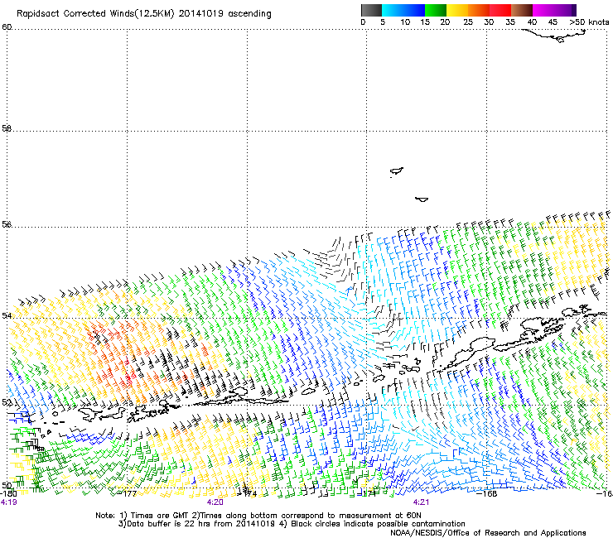Image resolution: width=613 pixels, height=538 pixels.
Task: Click the 'Data buffer is 22 hrs' note
Action: (x=292, y=524)
